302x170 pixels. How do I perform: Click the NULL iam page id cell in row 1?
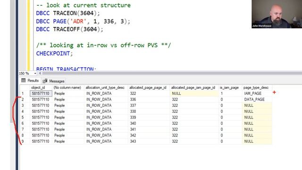click(194, 93)
